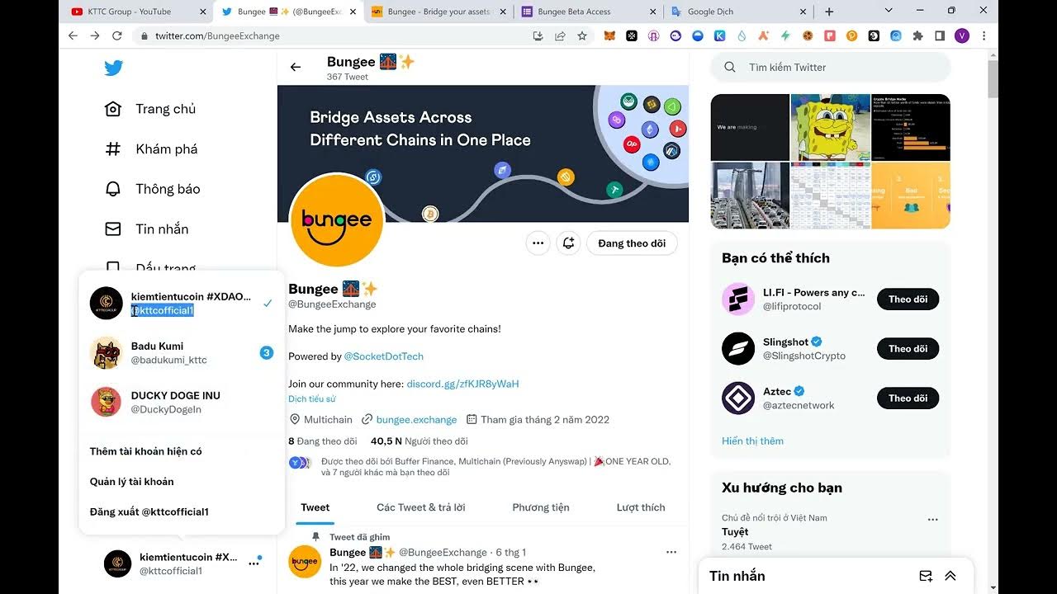Viewport: 1057px width, 594px height.
Task: Open MetaMask fox extension
Action: click(609, 35)
